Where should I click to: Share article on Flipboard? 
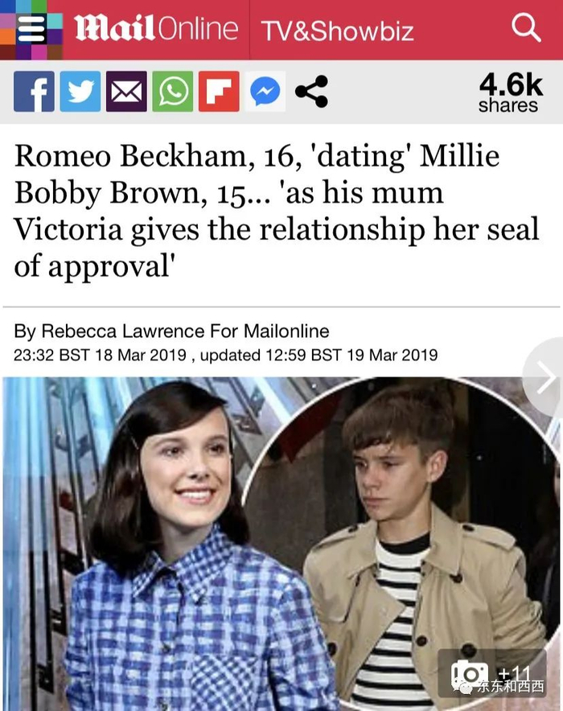[x=219, y=91]
